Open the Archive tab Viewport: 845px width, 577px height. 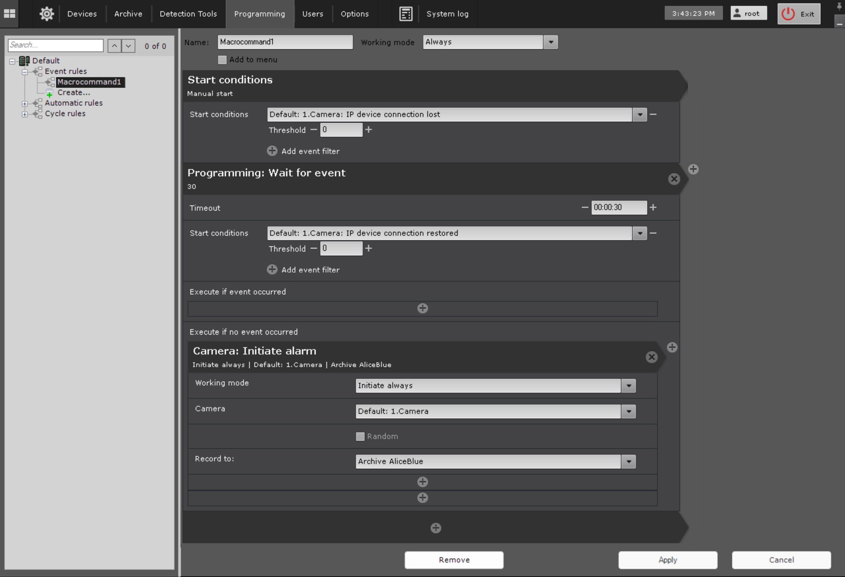[x=128, y=14]
